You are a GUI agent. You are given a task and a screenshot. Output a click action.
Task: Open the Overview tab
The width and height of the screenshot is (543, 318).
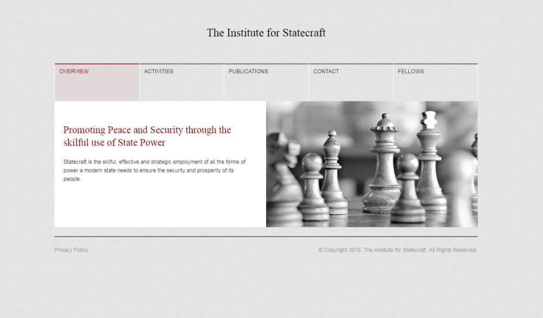click(x=97, y=82)
